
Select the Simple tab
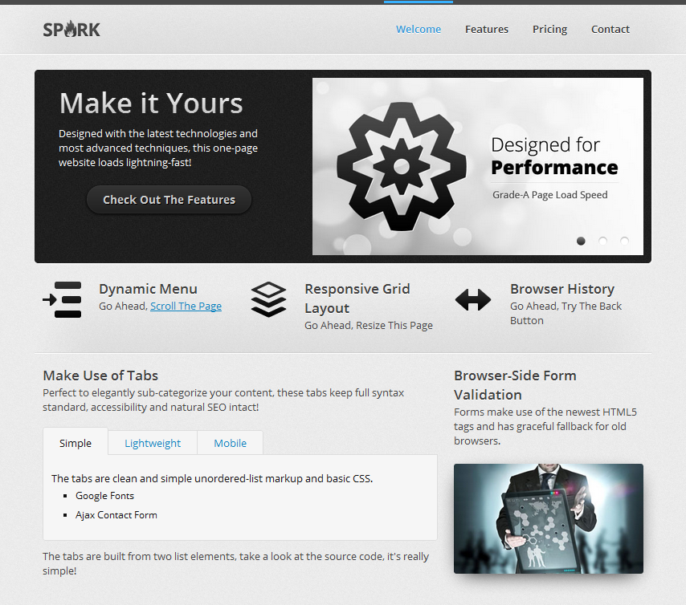point(76,443)
